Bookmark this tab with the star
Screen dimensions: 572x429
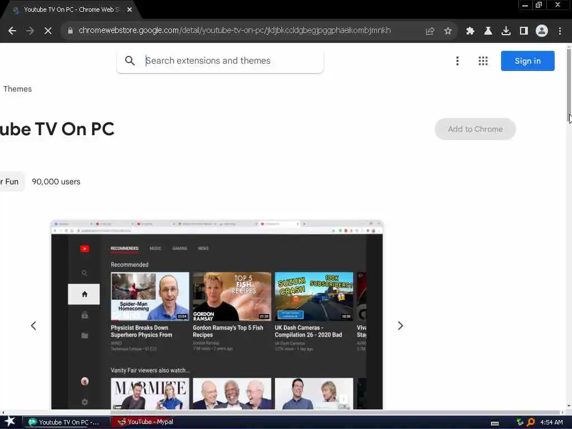click(448, 31)
